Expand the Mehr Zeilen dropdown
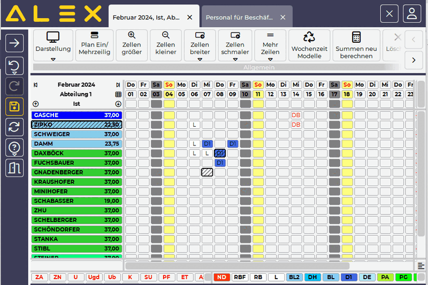Screen dimensions: 428x285 pos(270,59)
